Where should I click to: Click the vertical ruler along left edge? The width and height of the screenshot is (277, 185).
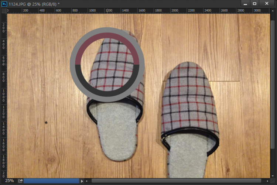click(4, 92)
